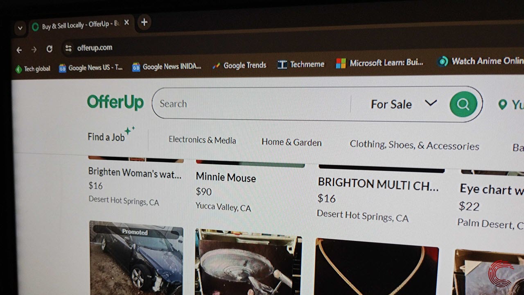Open the starship model listing photo
Image resolution: width=524 pixels, height=295 pixels.
click(248, 262)
